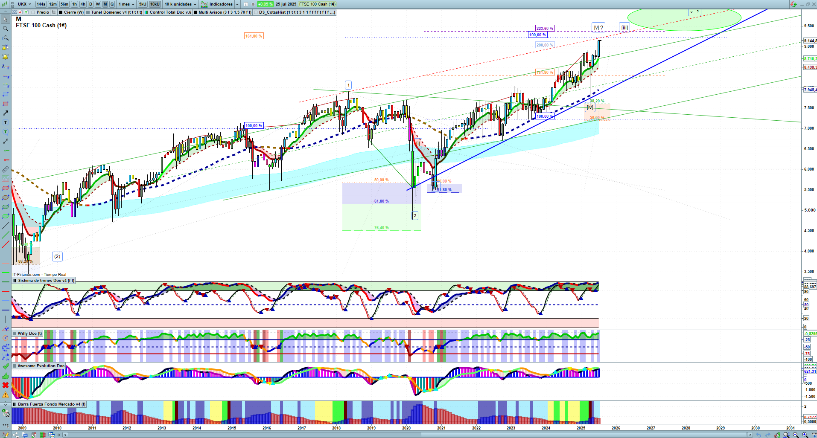Choose the zoom-to-area rectangle tool
This screenshot has height=438, width=817.
(6, 38)
